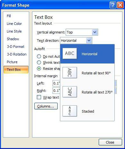The width and height of the screenshot is (125, 149).
Task: Select the Text Box category
Action: (16, 70)
